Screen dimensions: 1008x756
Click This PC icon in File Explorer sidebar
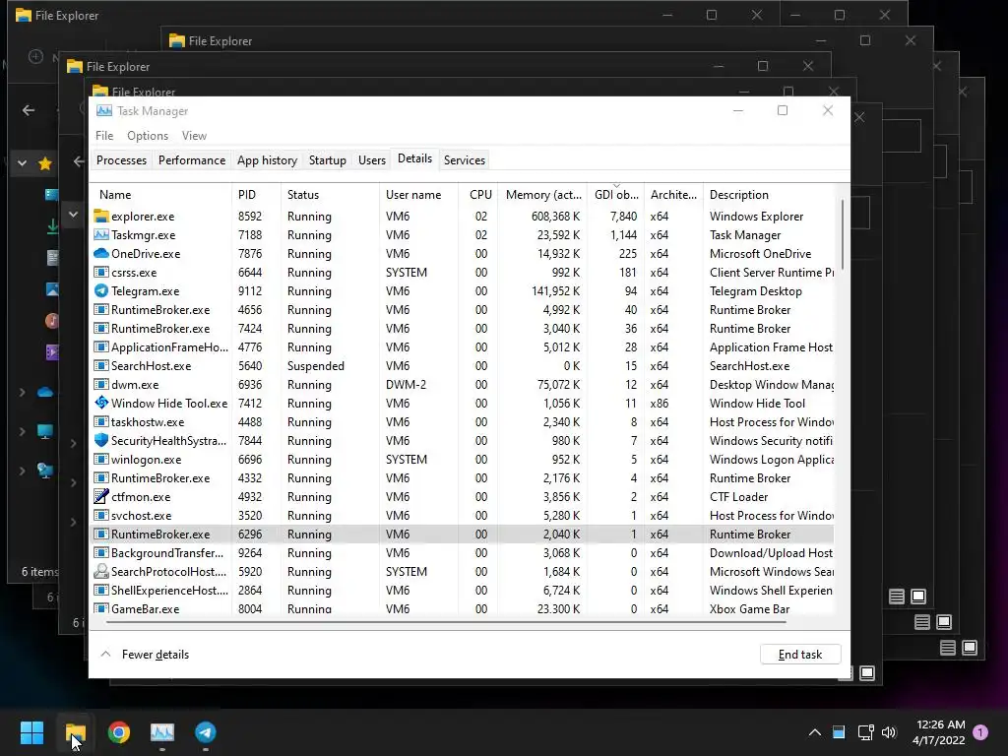tap(45, 431)
